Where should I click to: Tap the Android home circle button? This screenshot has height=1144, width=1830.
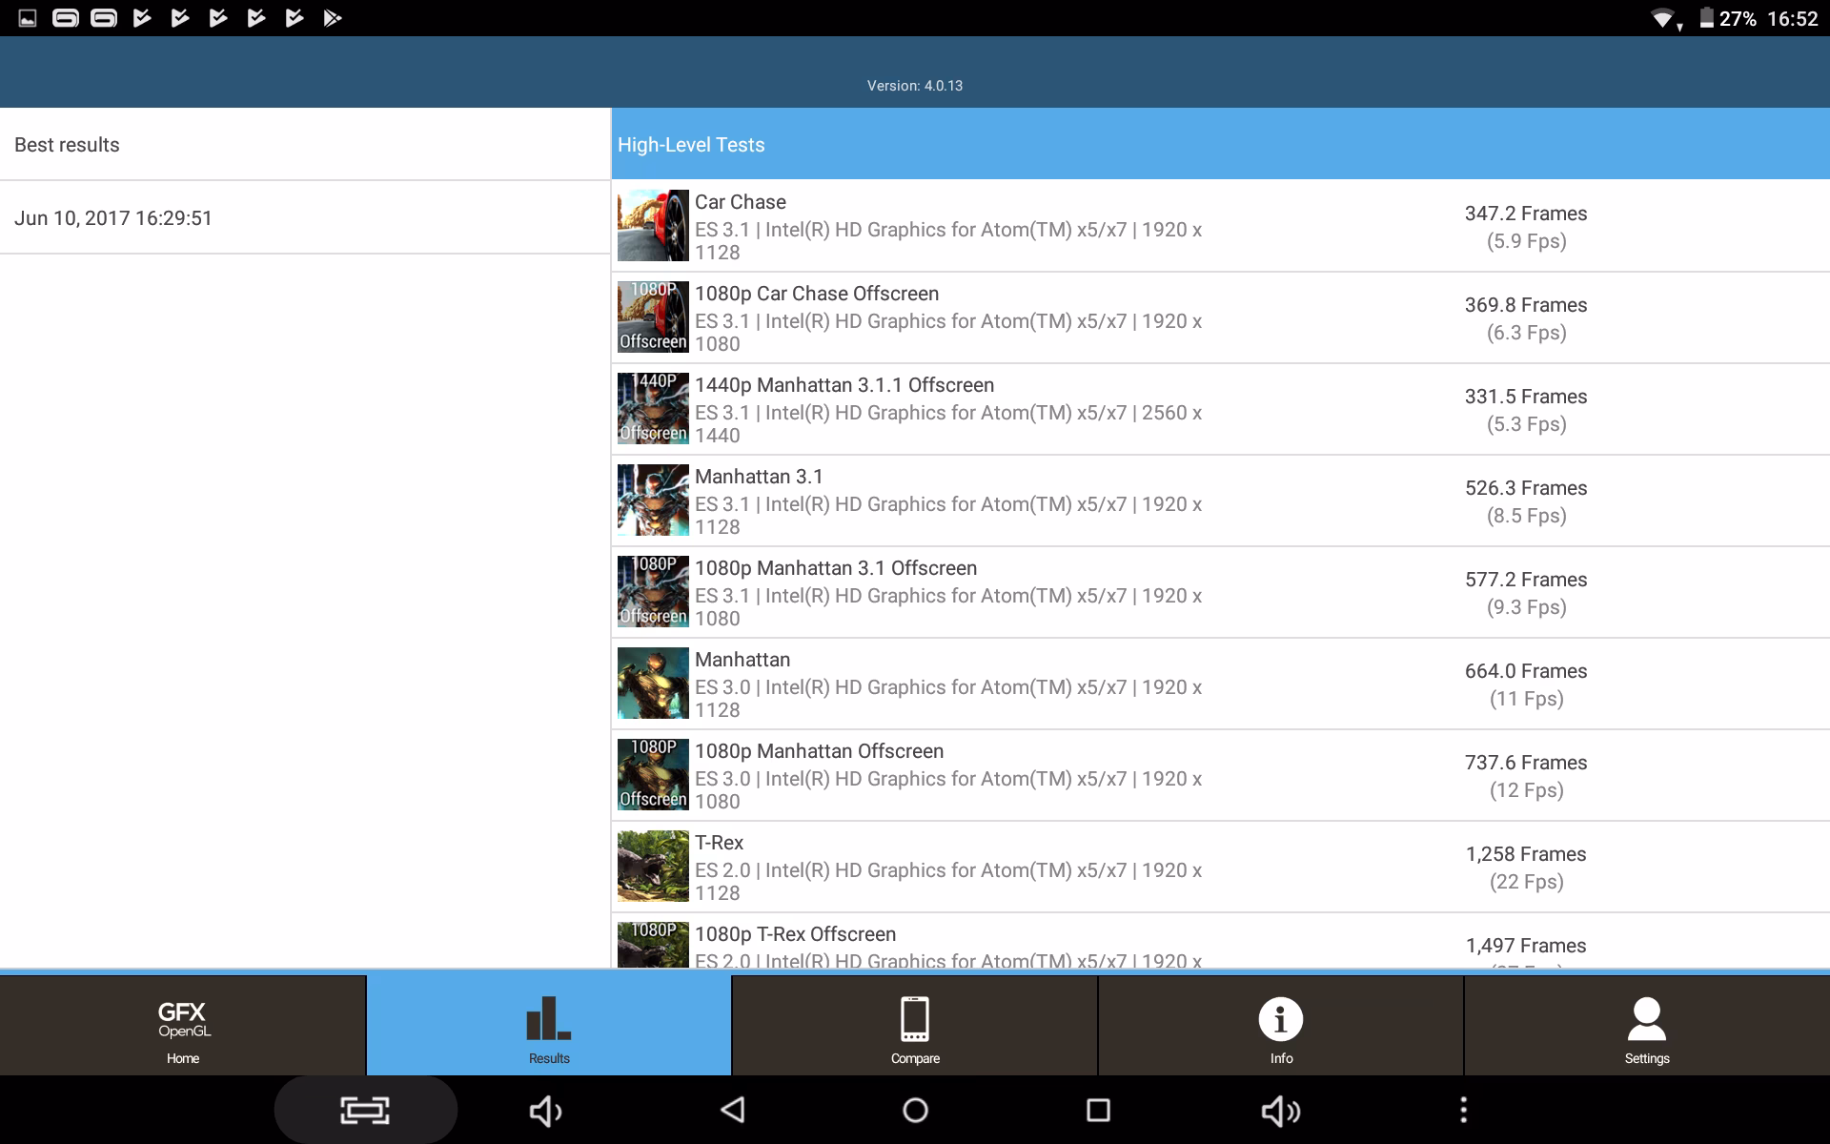(x=915, y=1110)
